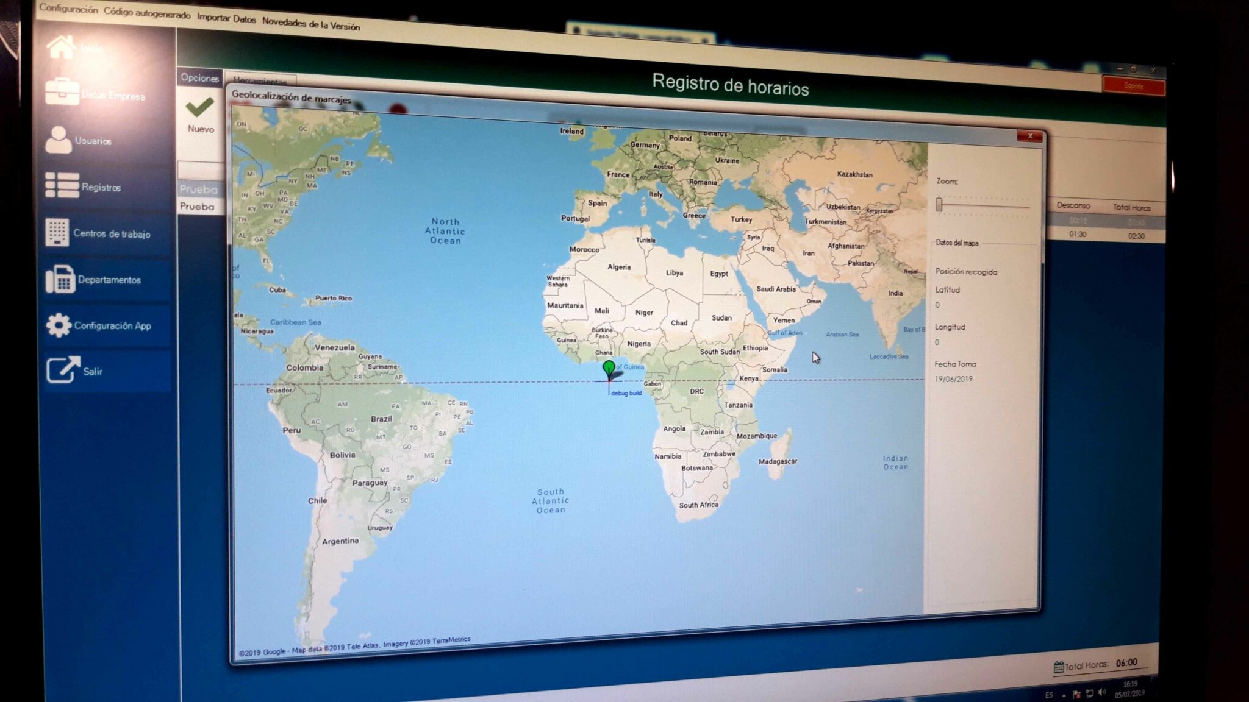Click the North Atlantic Ocean label
Viewport: 1249px width, 702px height.
445,231
